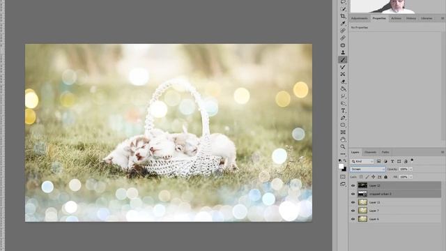Swap foreground and background colors

pyautogui.click(x=345, y=161)
